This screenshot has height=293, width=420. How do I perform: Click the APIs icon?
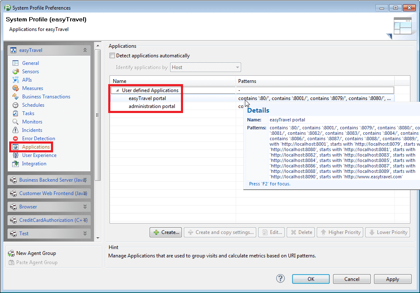click(x=15, y=80)
